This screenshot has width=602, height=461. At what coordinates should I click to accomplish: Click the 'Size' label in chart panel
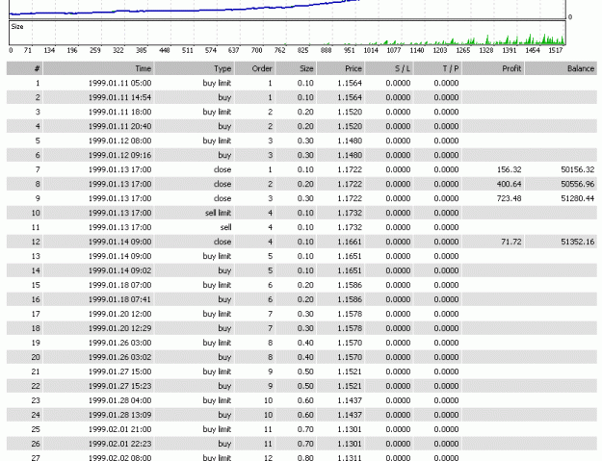pyautogui.click(x=17, y=26)
